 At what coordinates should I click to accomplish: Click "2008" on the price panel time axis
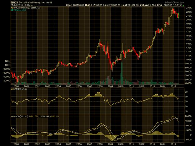(100, 86)
